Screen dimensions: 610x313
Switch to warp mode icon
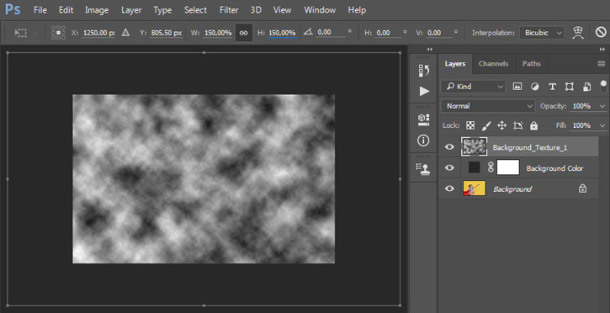(579, 33)
